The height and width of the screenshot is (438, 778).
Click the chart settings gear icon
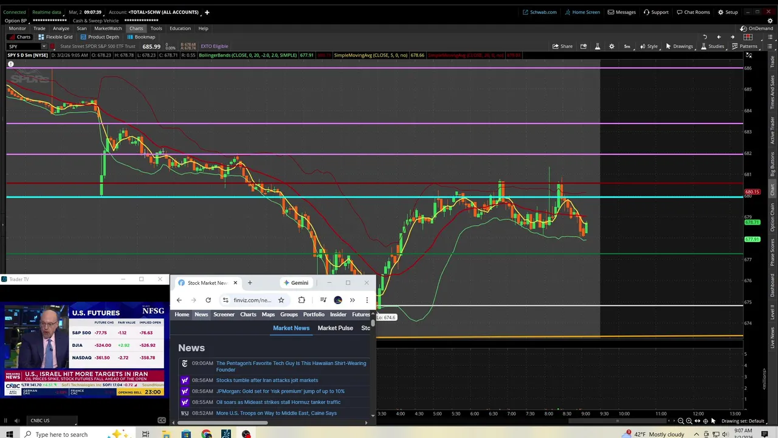click(611, 46)
